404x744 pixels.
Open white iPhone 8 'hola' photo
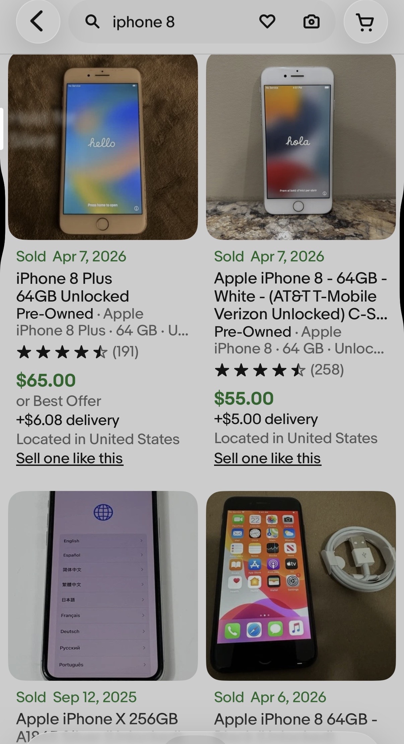pyautogui.click(x=301, y=147)
